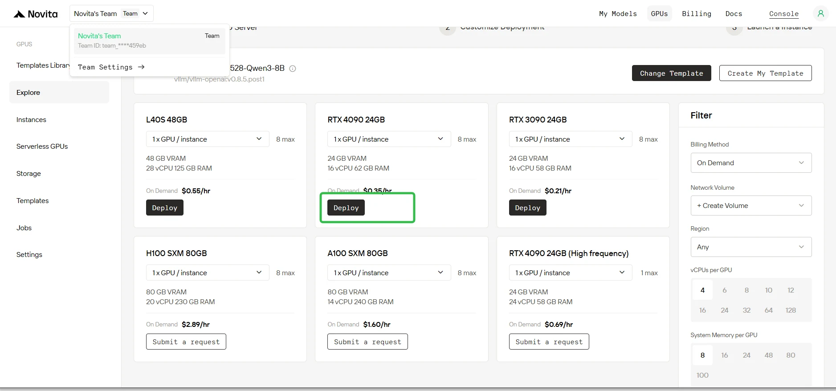Open Billing in the top navigation
The image size is (836, 391).
pos(697,14)
